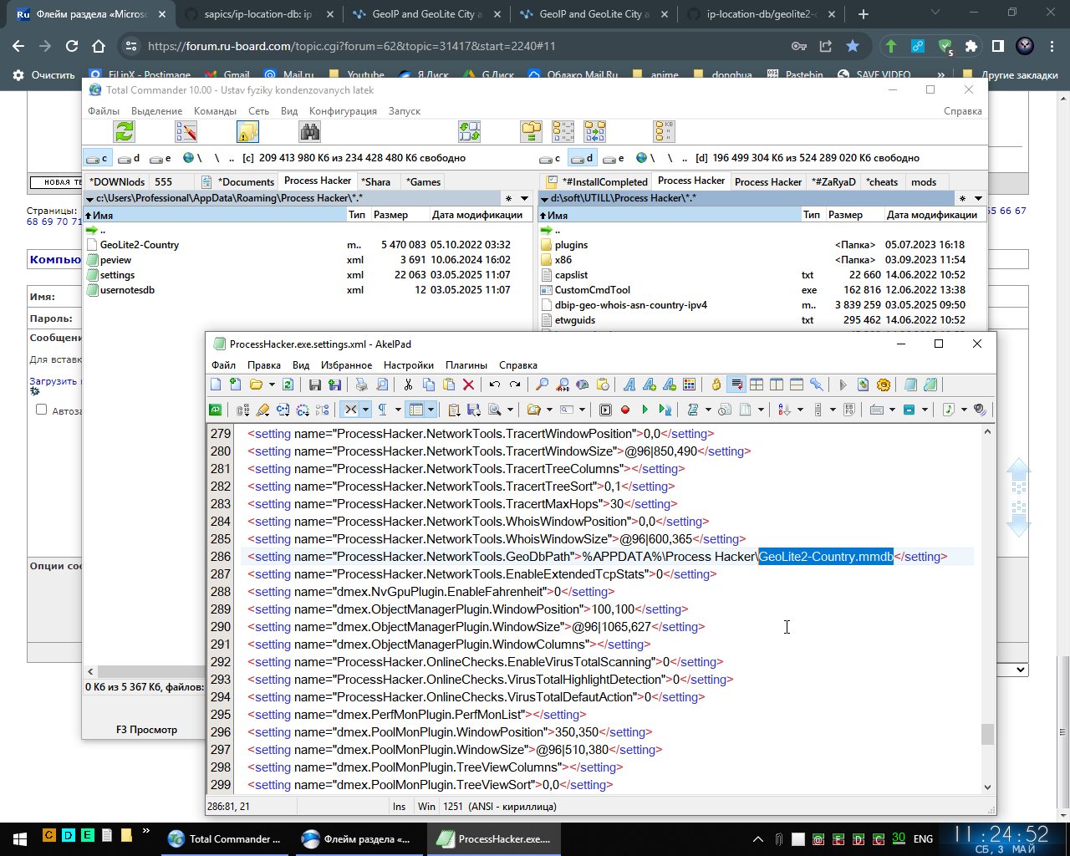Click the scissors cut icon in AkelPad
1070x856 pixels.
pyautogui.click(x=408, y=385)
